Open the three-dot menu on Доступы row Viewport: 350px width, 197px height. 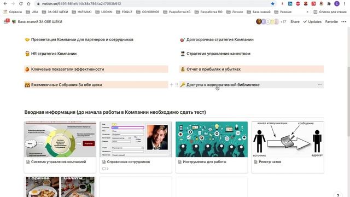319,85
